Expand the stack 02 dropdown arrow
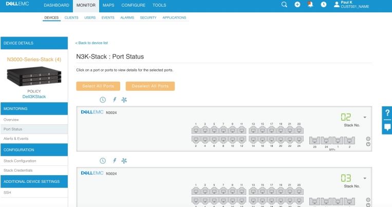 (365, 117)
